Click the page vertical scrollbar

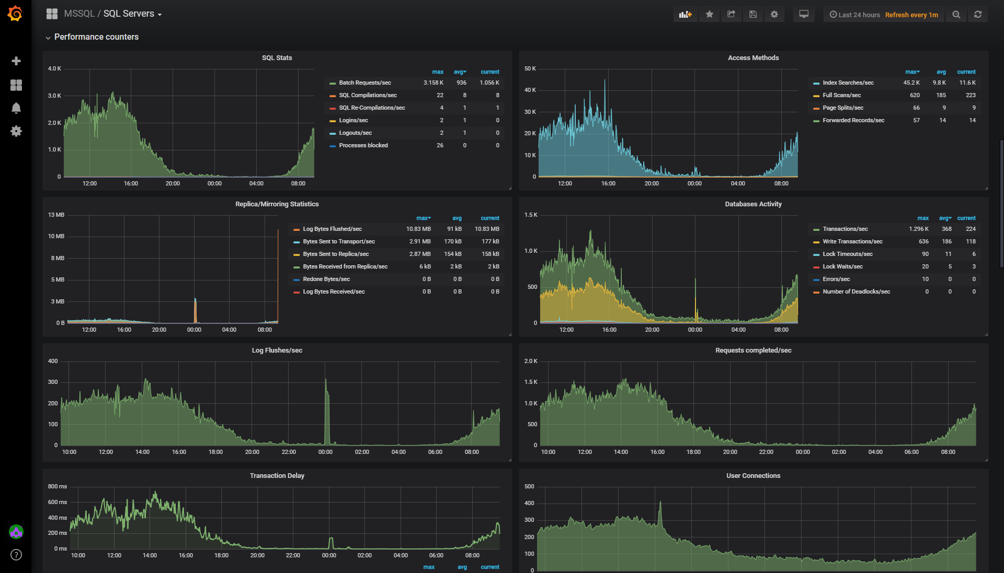coord(1001,204)
